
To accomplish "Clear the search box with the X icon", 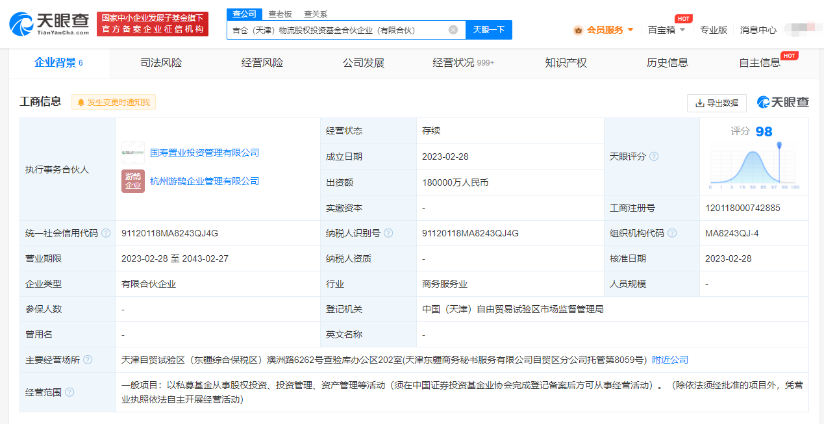I will pos(453,29).
